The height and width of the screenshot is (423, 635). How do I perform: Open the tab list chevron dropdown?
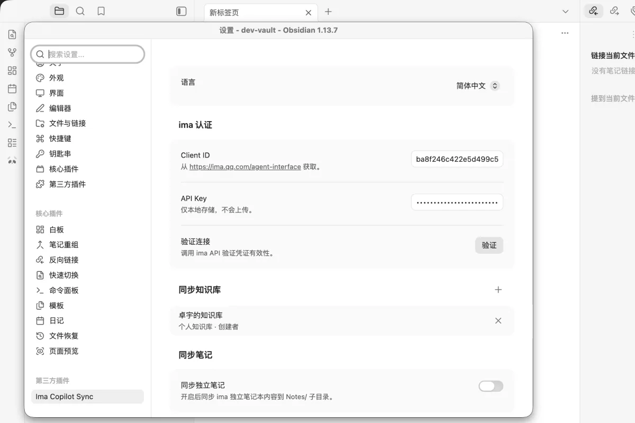pyautogui.click(x=566, y=11)
